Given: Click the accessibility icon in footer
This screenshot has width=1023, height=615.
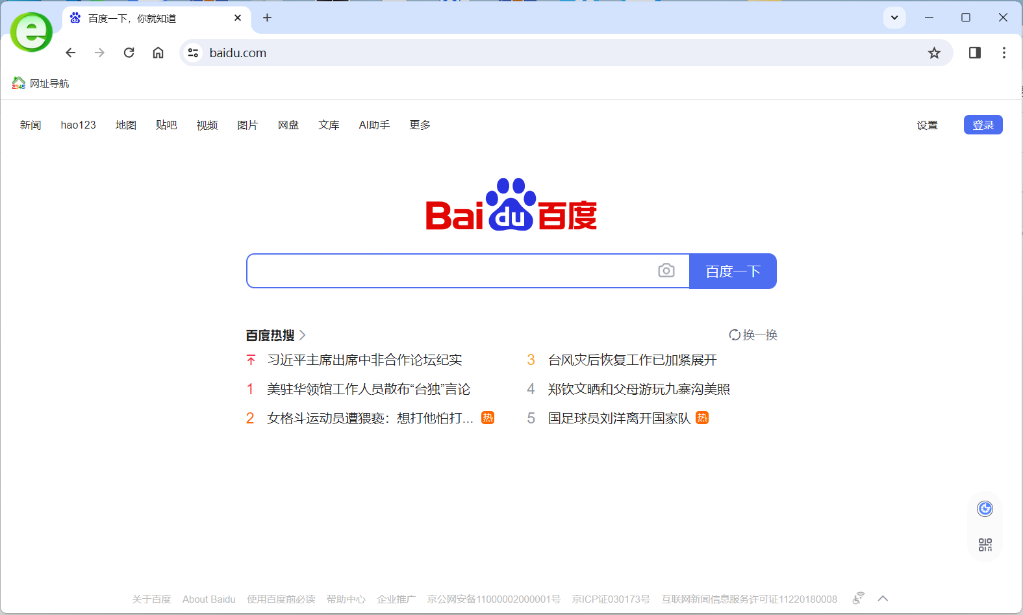Looking at the screenshot, I should (859, 598).
